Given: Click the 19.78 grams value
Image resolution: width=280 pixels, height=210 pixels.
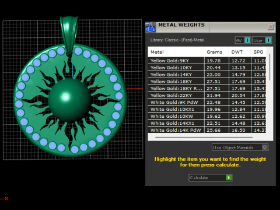Looking at the screenshot, I should tap(213, 61).
